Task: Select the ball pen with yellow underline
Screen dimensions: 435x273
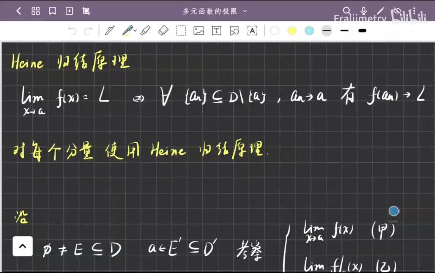Action: point(127,30)
